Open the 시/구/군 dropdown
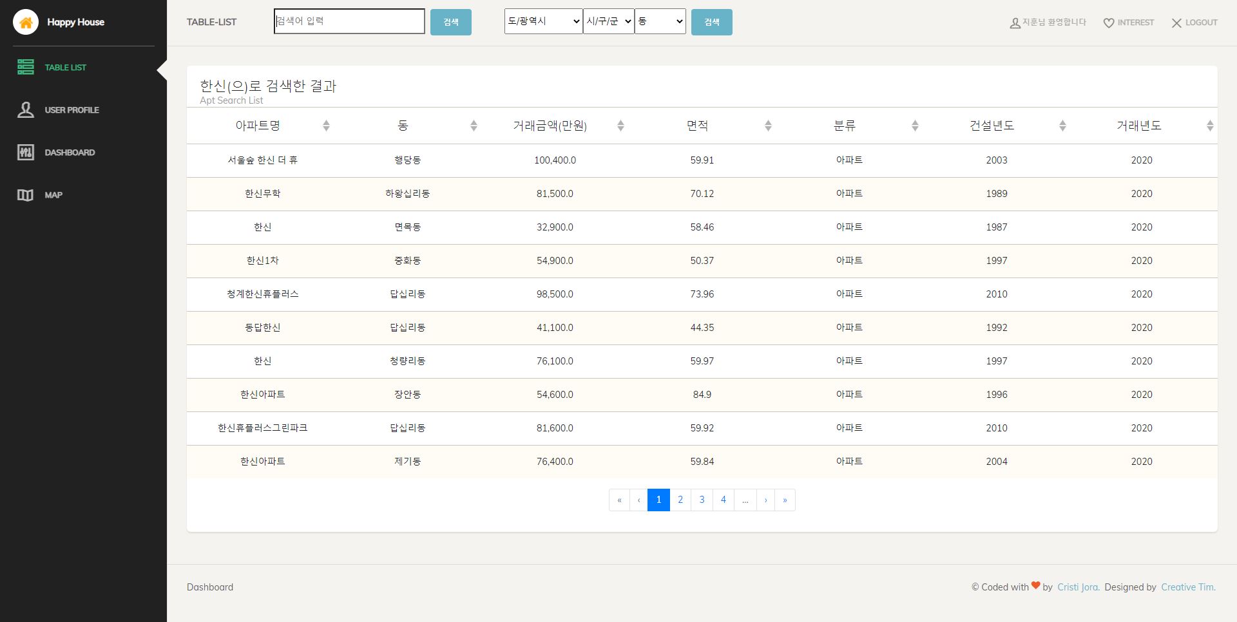This screenshot has height=622, width=1237. 608,21
